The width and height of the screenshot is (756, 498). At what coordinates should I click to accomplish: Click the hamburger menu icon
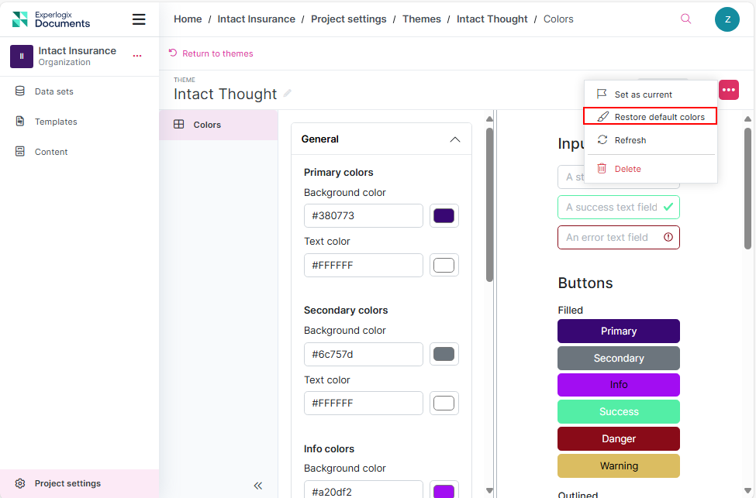pyautogui.click(x=139, y=19)
